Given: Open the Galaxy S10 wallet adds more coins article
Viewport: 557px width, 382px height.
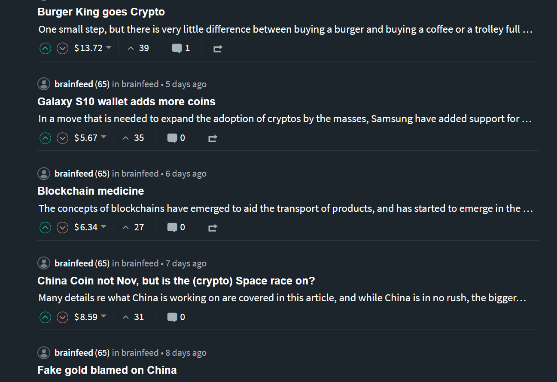Looking at the screenshot, I should tap(126, 102).
